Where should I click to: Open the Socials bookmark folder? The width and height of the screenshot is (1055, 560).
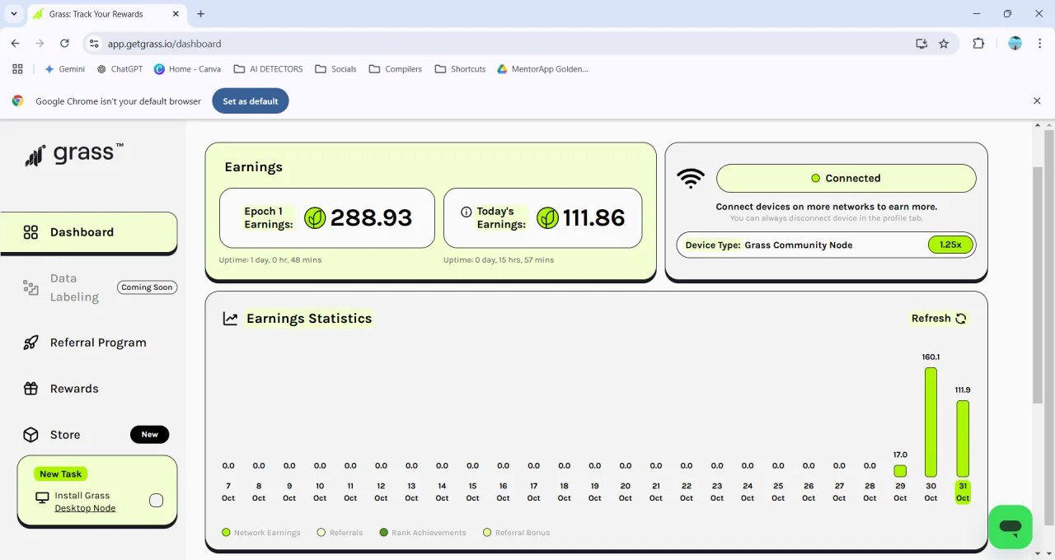click(x=335, y=69)
